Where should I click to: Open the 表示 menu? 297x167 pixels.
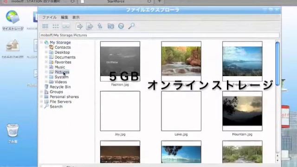click(76, 17)
